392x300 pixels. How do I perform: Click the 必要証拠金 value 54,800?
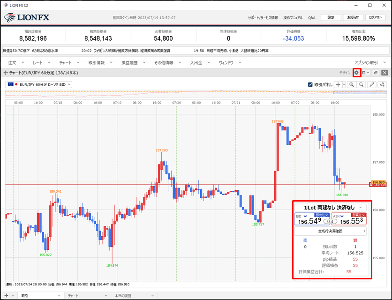pos(163,38)
